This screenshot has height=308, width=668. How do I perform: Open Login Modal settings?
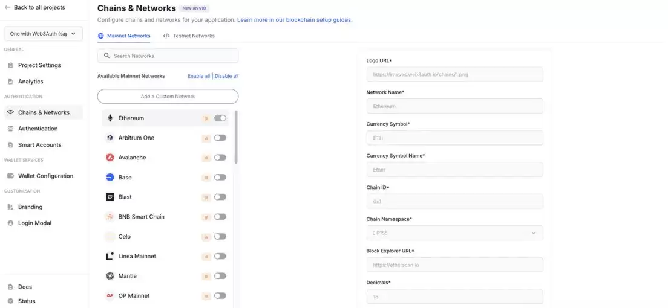tap(44, 223)
